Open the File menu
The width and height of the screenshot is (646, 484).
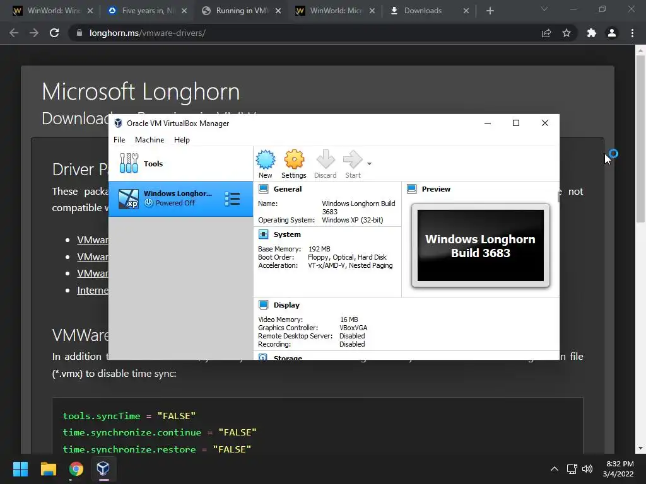pyautogui.click(x=119, y=140)
